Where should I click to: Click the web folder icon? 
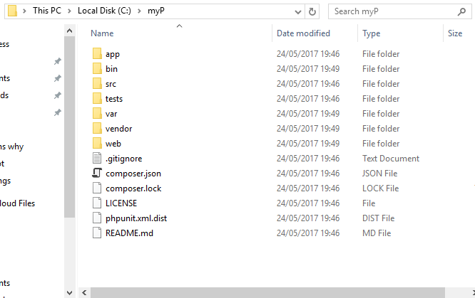coord(97,143)
